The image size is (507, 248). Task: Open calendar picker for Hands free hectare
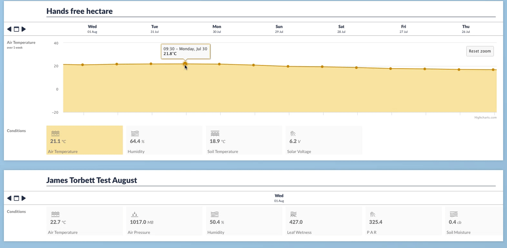17,29
